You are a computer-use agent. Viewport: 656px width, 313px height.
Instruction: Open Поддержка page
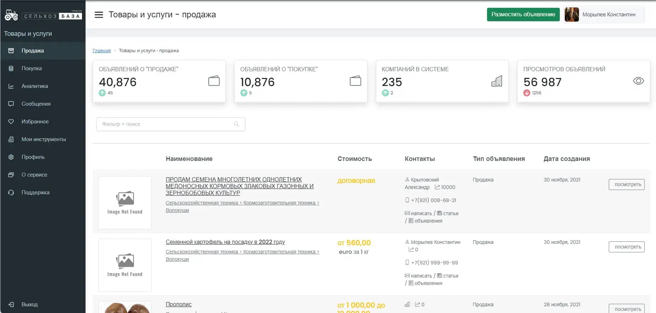tap(43, 192)
